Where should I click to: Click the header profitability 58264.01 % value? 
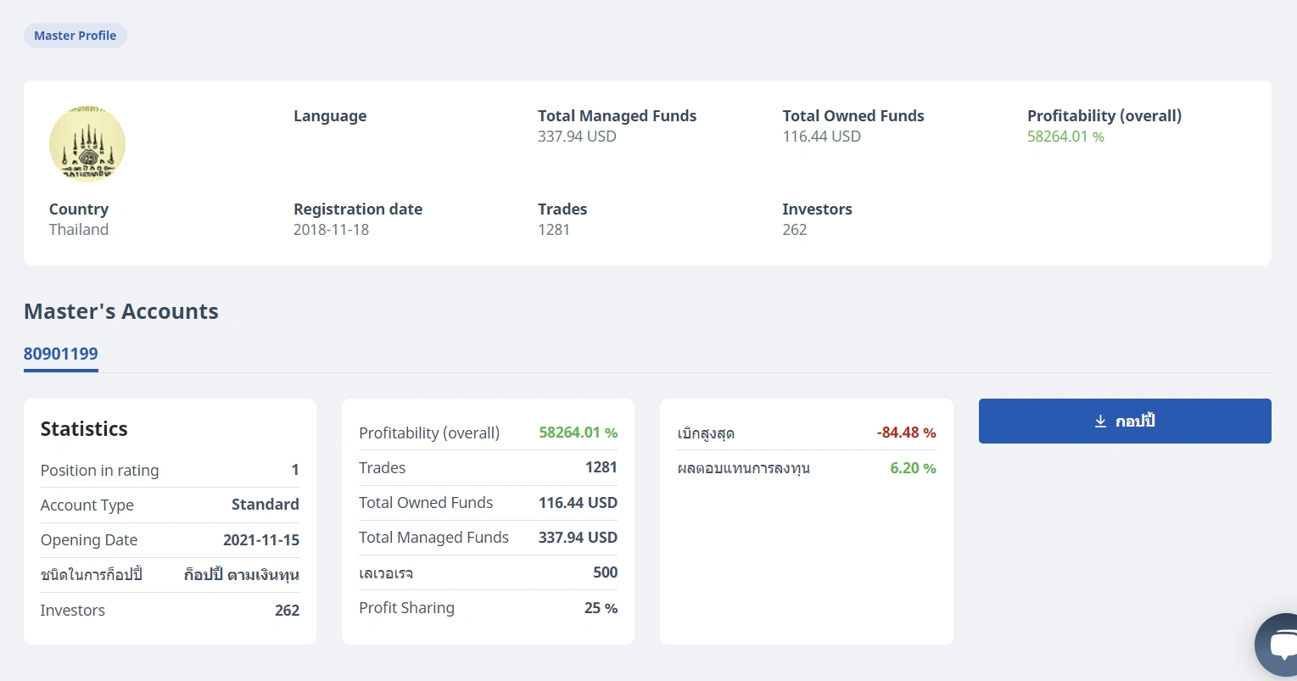coord(1065,137)
